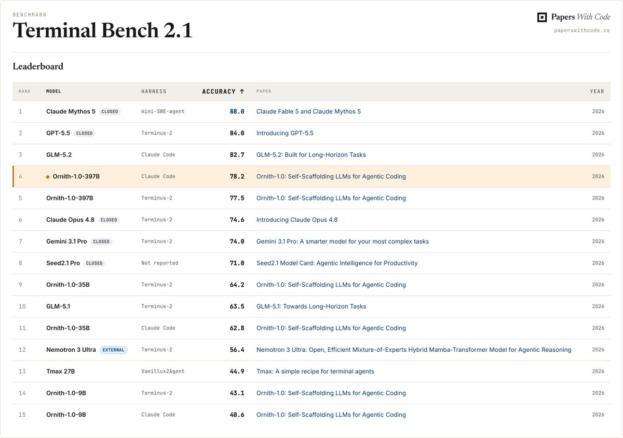Click the Harness column header

point(154,91)
